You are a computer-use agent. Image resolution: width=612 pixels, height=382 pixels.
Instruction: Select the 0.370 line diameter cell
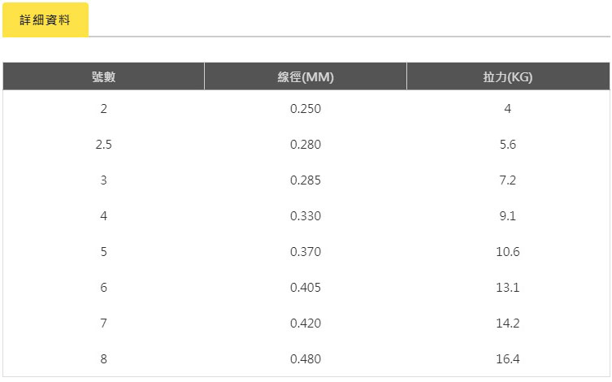tap(306, 252)
